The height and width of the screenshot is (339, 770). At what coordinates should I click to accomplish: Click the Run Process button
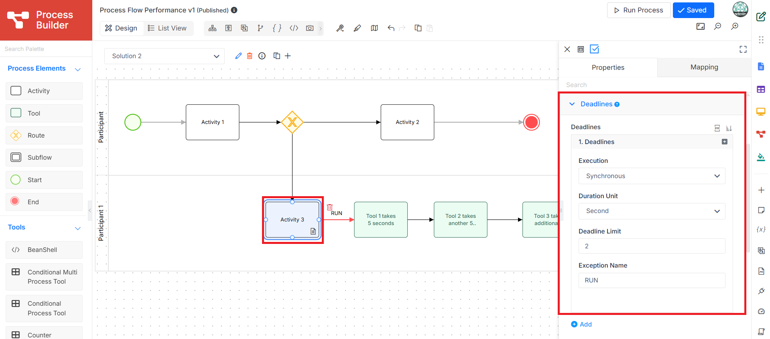[638, 10]
